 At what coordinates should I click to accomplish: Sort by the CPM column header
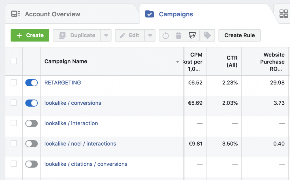click(x=195, y=62)
